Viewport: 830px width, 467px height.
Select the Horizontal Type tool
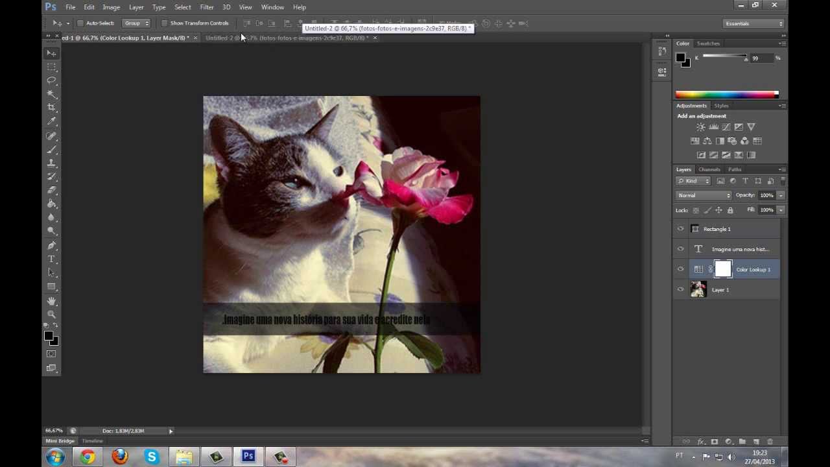tap(52, 259)
